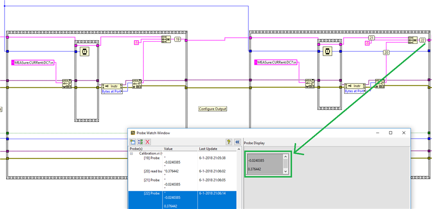Click the Probe Display label
Image resolution: width=432 pixels, height=209 pixels.
click(254, 143)
